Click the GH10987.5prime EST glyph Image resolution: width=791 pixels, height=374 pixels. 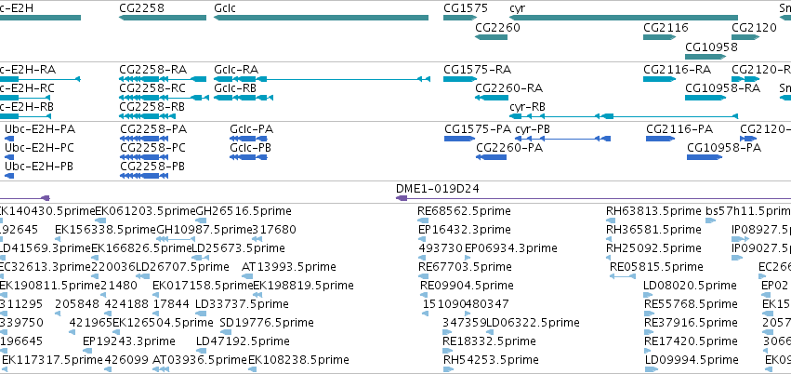click(175, 239)
